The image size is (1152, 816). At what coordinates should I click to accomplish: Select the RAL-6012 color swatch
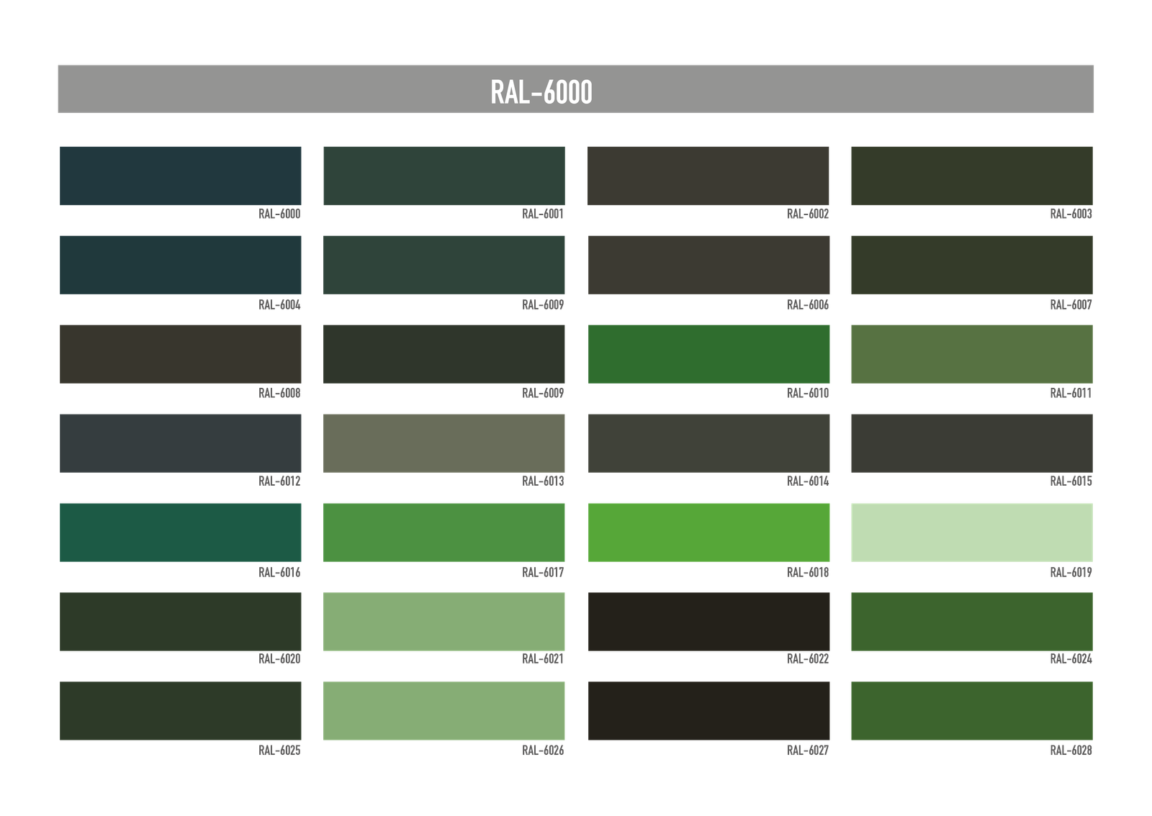[180, 443]
